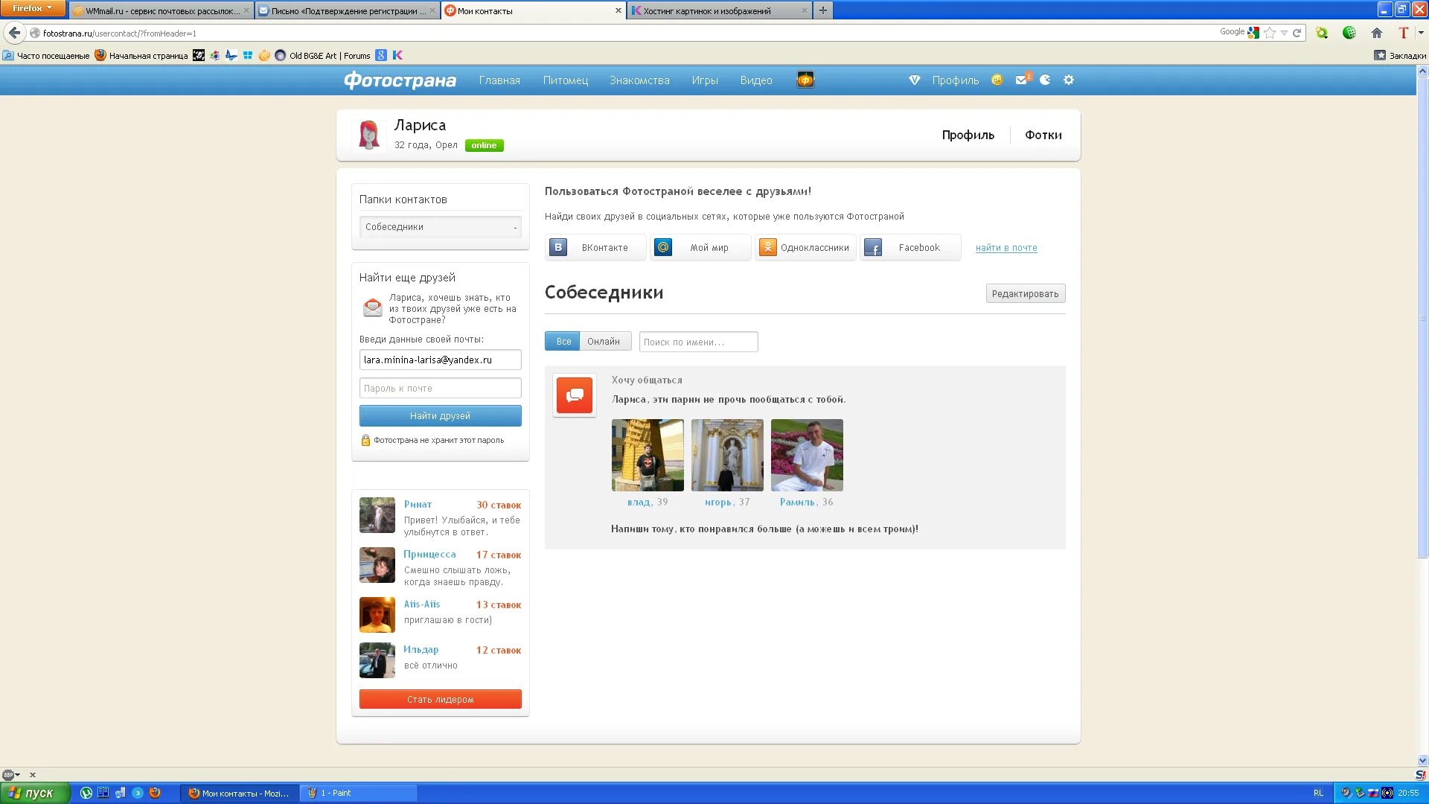Open Ринат's profile link
The image size is (1429, 804).
click(x=418, y=505)
